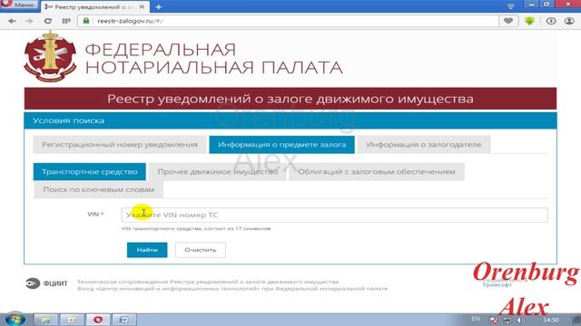
Task: Add page to bookmarks heart icon
Action: click(x=508, y=21)
